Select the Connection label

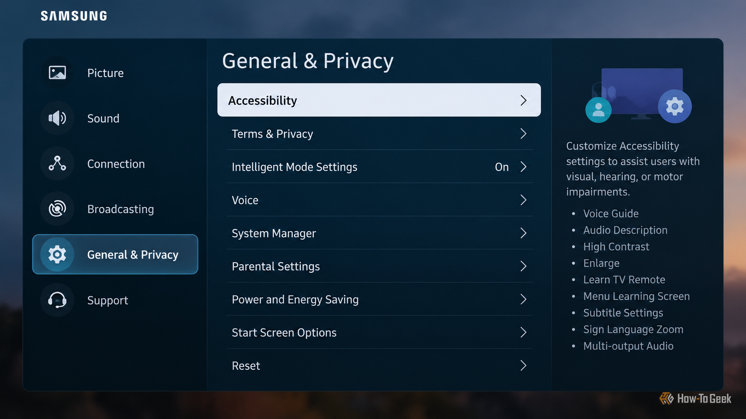tap(116, 164)
